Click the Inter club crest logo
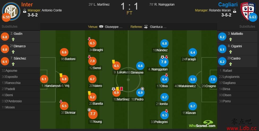Screen dimensions: 259x131 (x=11, y=11)
